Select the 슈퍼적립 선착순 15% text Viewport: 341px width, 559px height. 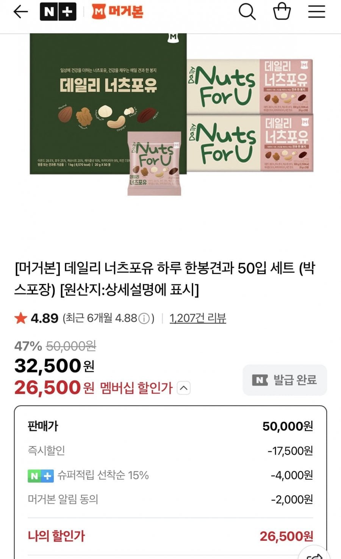103,475
